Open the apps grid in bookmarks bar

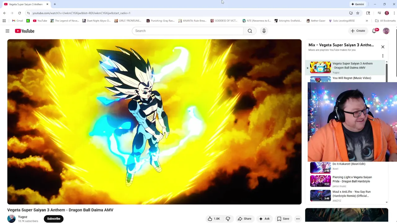pos(4,21)
